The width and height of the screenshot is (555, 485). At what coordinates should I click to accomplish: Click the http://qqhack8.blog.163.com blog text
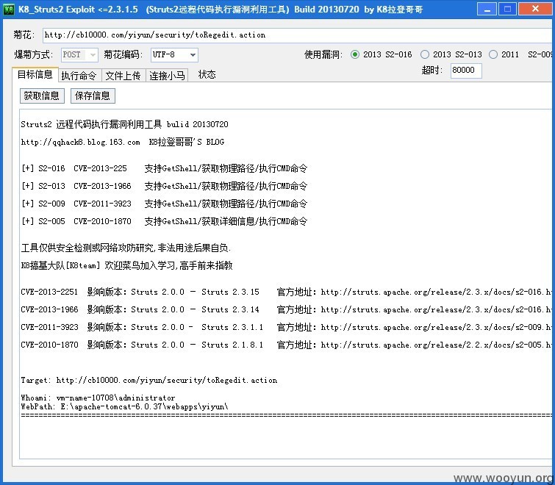[80, 143]
